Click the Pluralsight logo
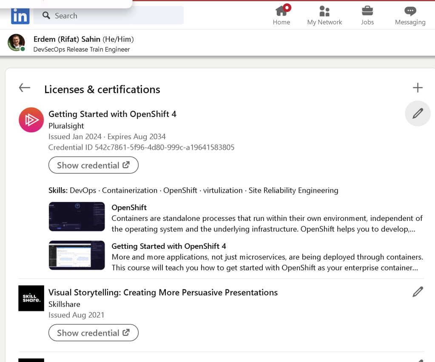Image resolution: width=435 pixels, height=362 pixels. [31, 120]
